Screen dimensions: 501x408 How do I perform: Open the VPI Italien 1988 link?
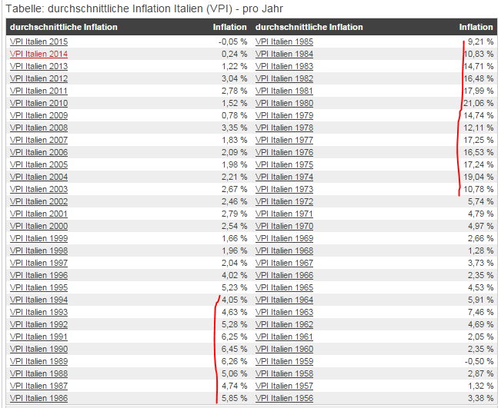click(x=38, y=373)
